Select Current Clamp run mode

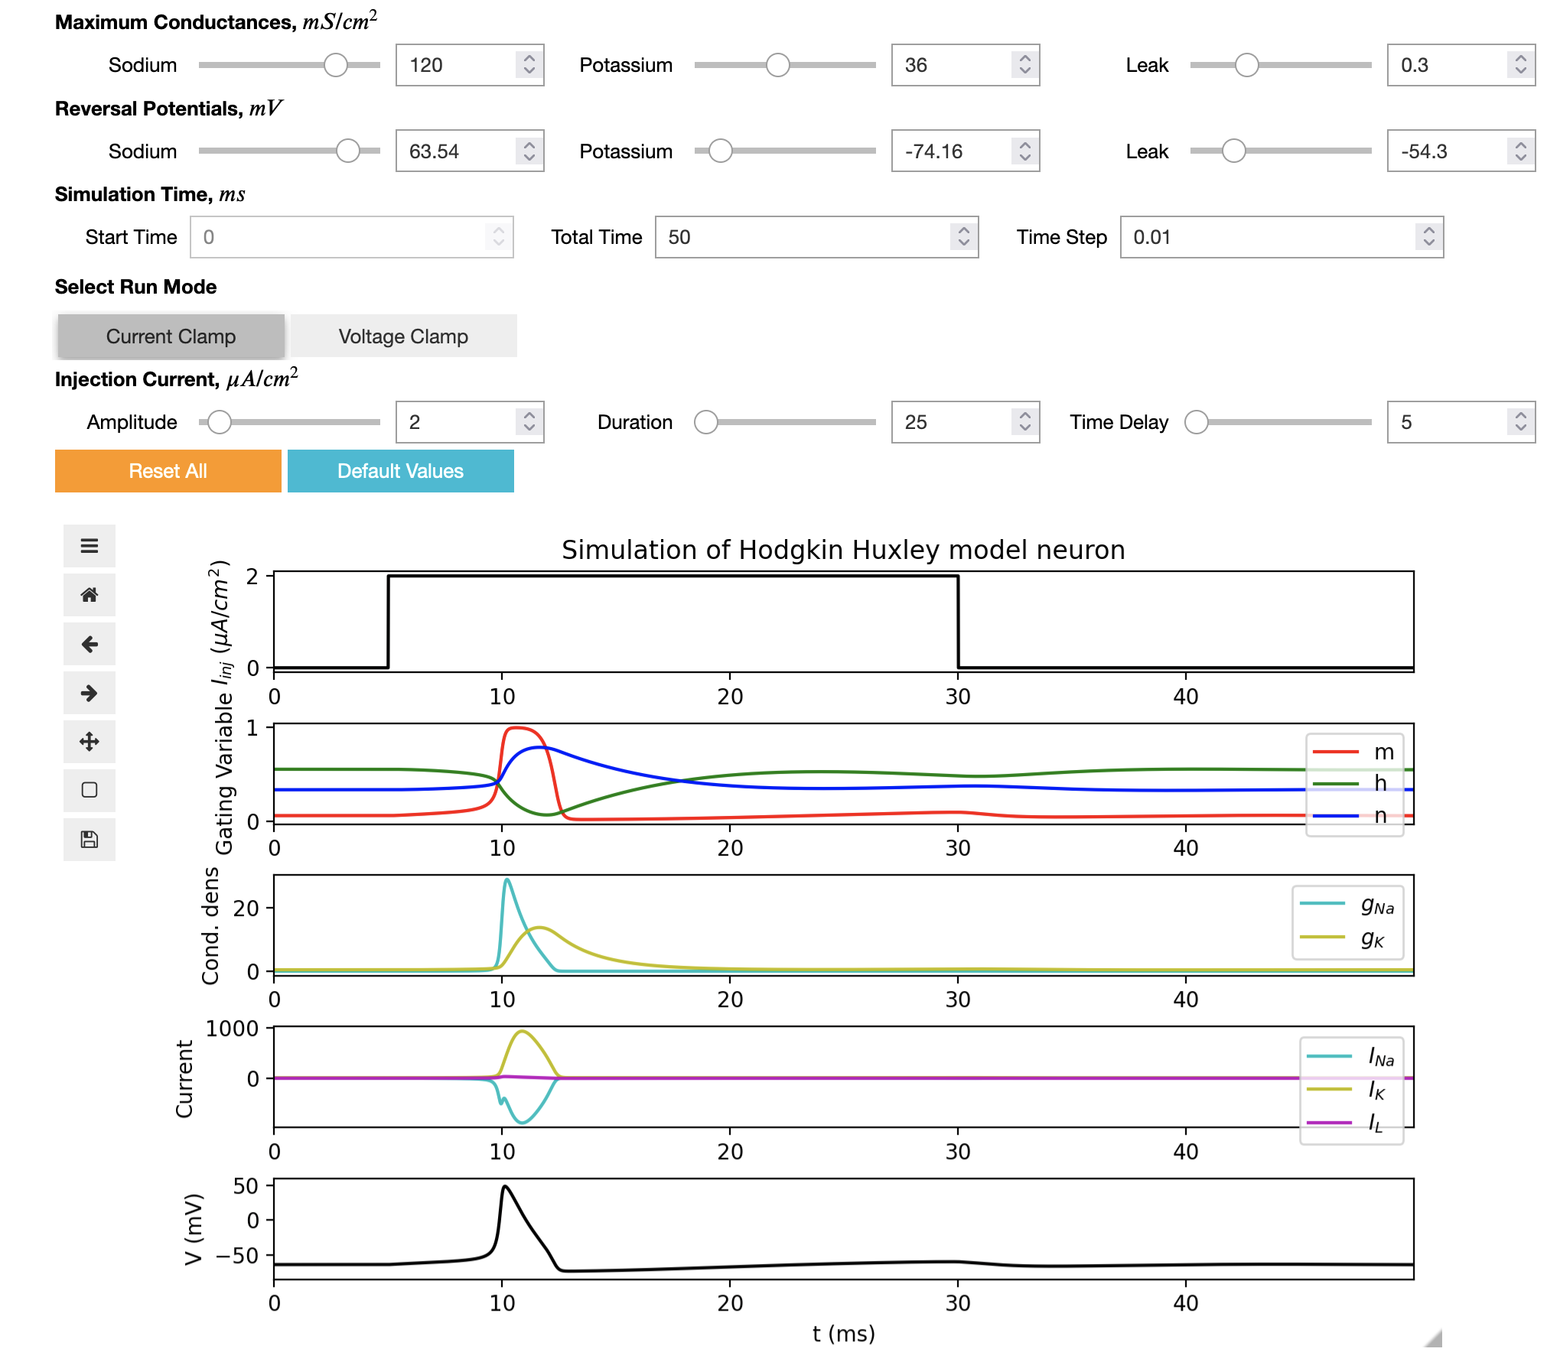(171, 336)
